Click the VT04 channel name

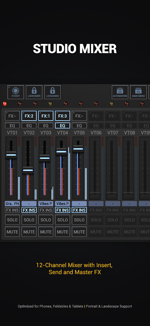(63, 133)
